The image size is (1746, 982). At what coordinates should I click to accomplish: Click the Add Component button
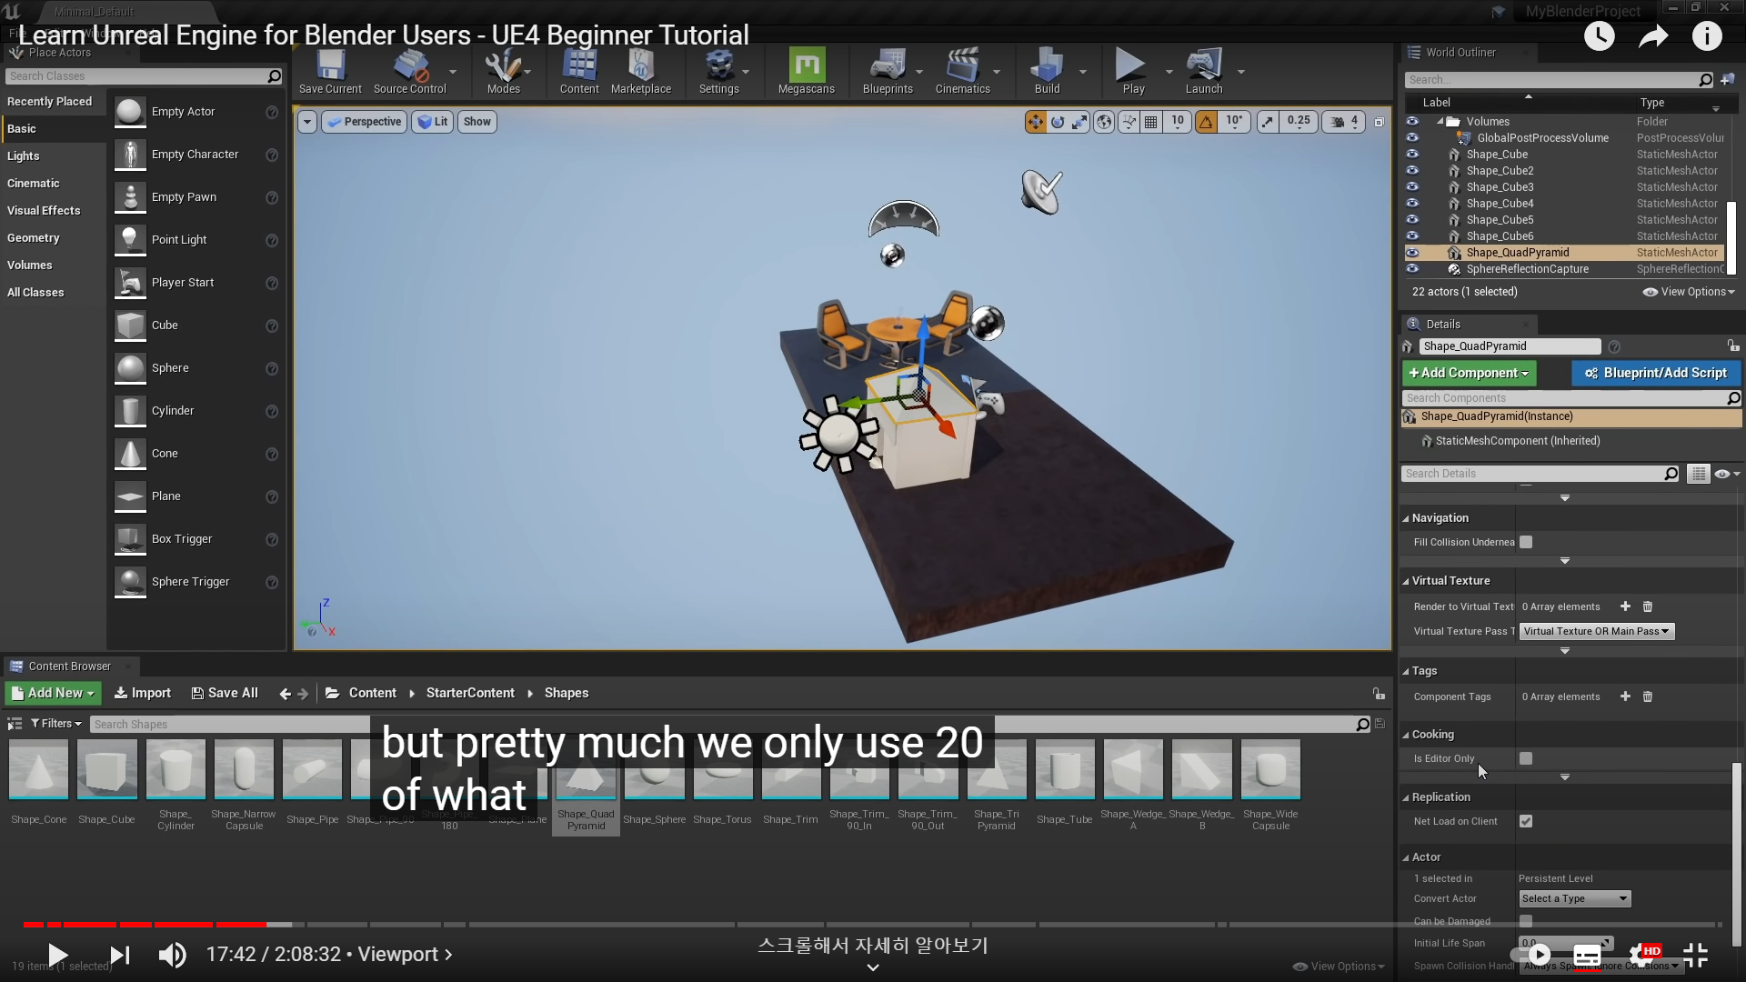click(1468, 373)
